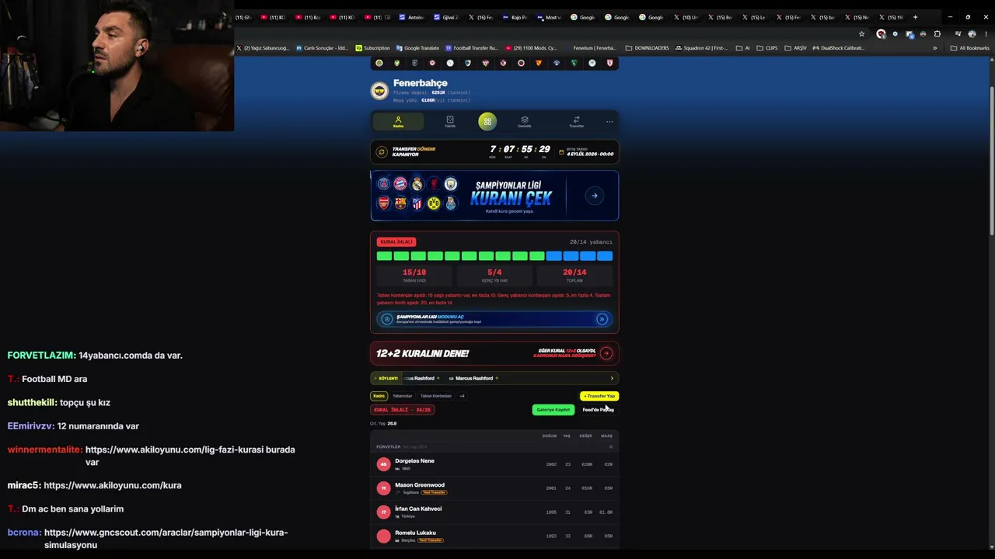The image size is (995, 559).
Task: Collapse the Forvetler section
Action: [611, 447]
